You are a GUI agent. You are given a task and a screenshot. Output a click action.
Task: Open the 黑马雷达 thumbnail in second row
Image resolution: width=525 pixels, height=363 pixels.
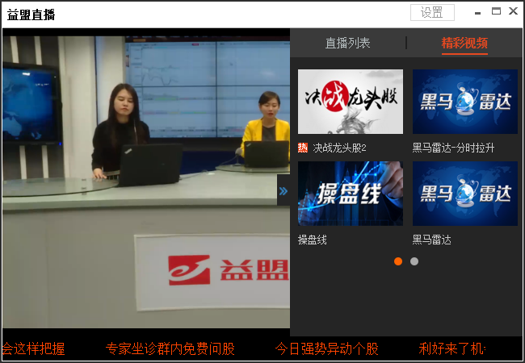[x=465, y=194]
